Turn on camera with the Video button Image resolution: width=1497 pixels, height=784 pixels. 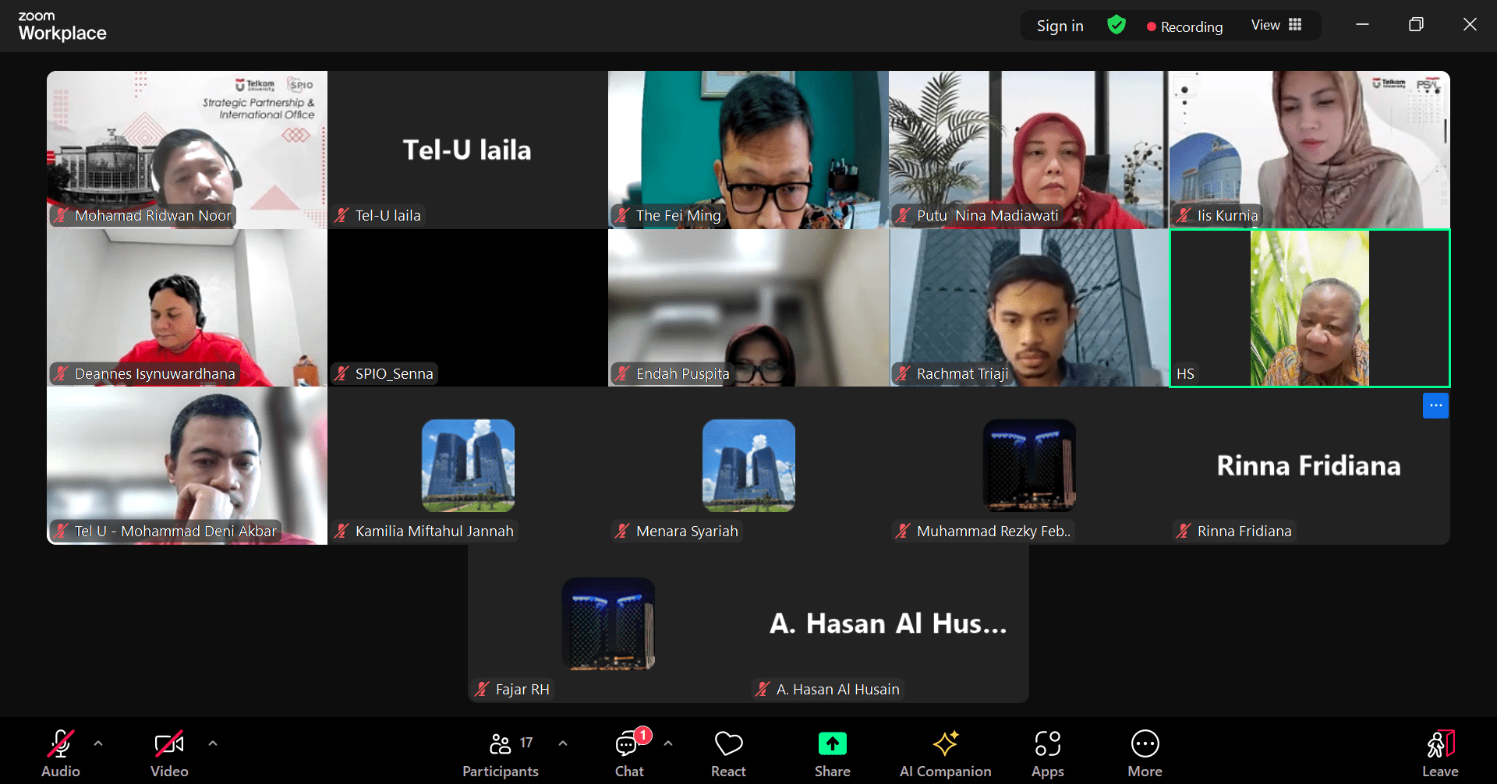tap(169, 752)
